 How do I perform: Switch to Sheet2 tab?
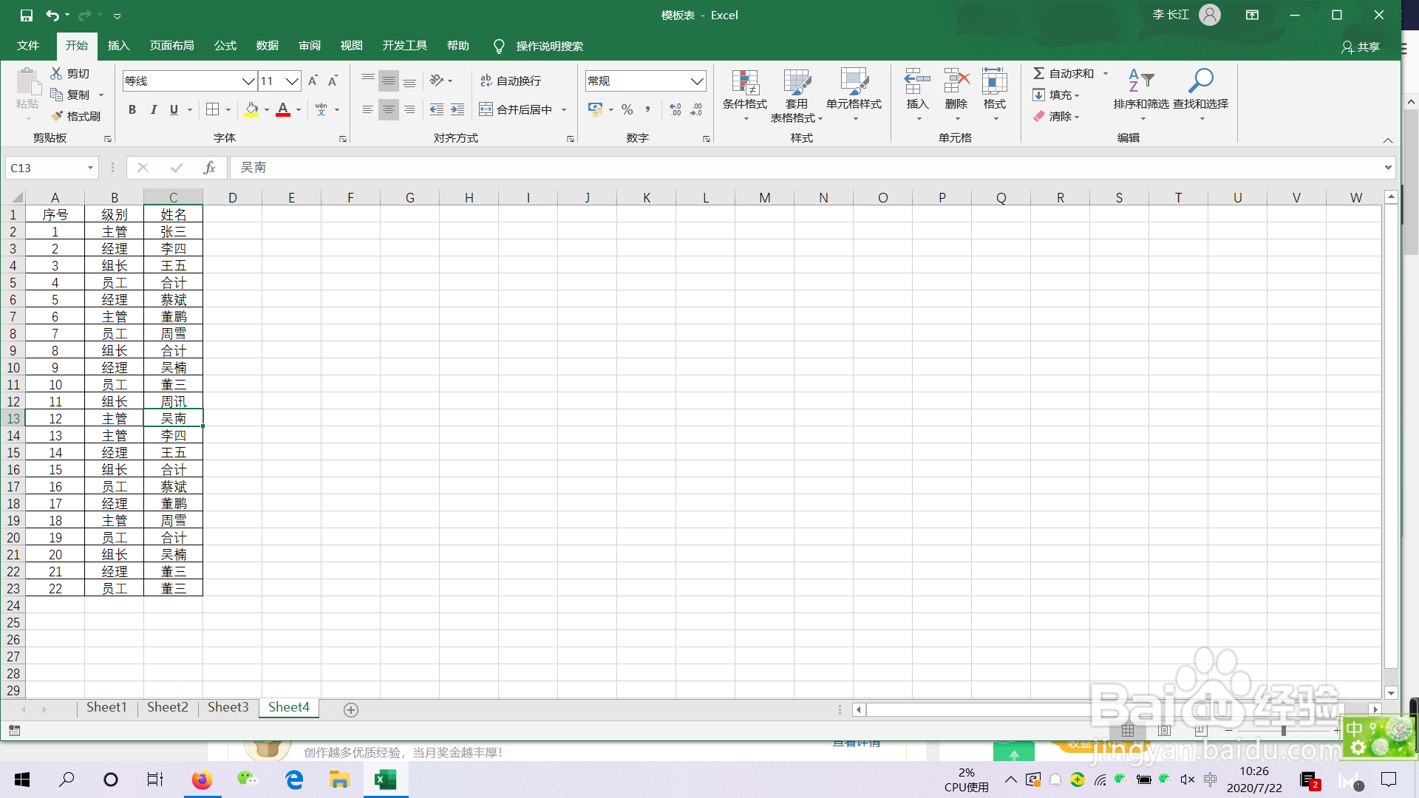pos(167,707)
